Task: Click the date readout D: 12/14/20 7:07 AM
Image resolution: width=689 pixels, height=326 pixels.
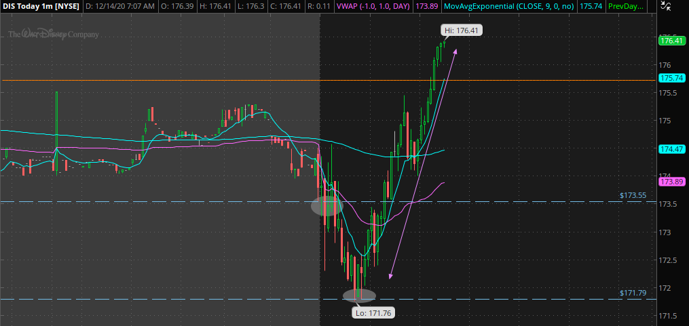Action: (x=119, y=7)
